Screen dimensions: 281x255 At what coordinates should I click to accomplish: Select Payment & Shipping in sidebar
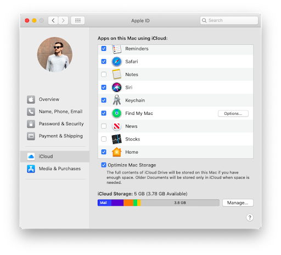(61, 136)
